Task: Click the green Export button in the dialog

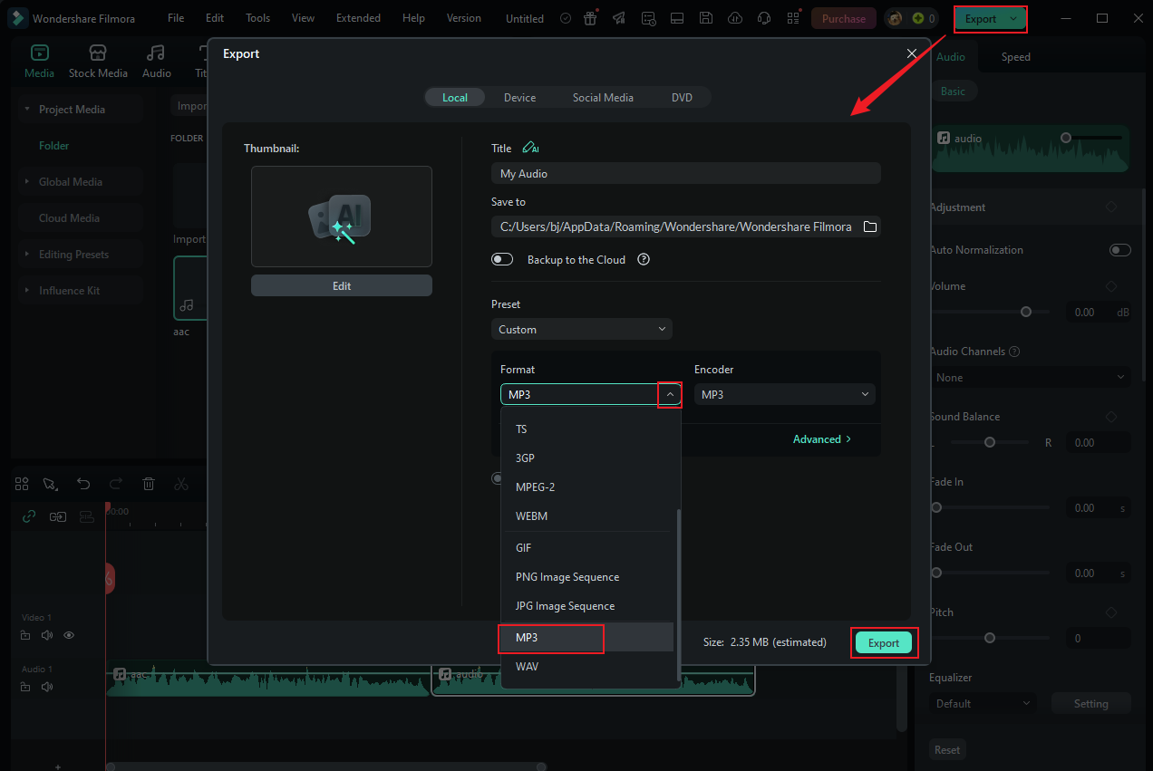Action: (883, 642)
